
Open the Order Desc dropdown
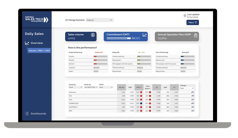(106, 87)
